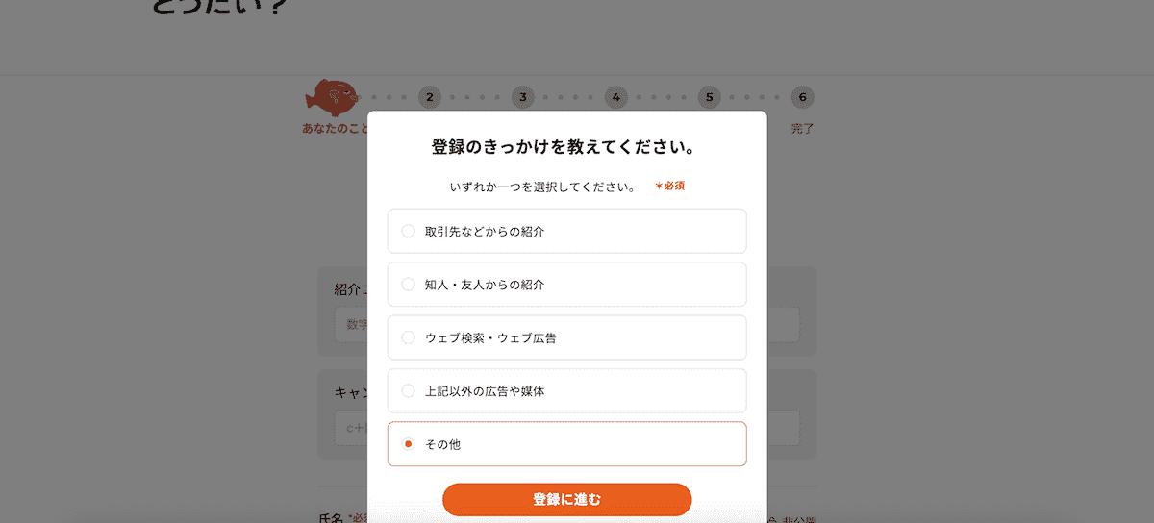Select the 上記以外の広告や媒体 radio button
The height and width of the screenshot is (523, 1154).
(408, 391)
